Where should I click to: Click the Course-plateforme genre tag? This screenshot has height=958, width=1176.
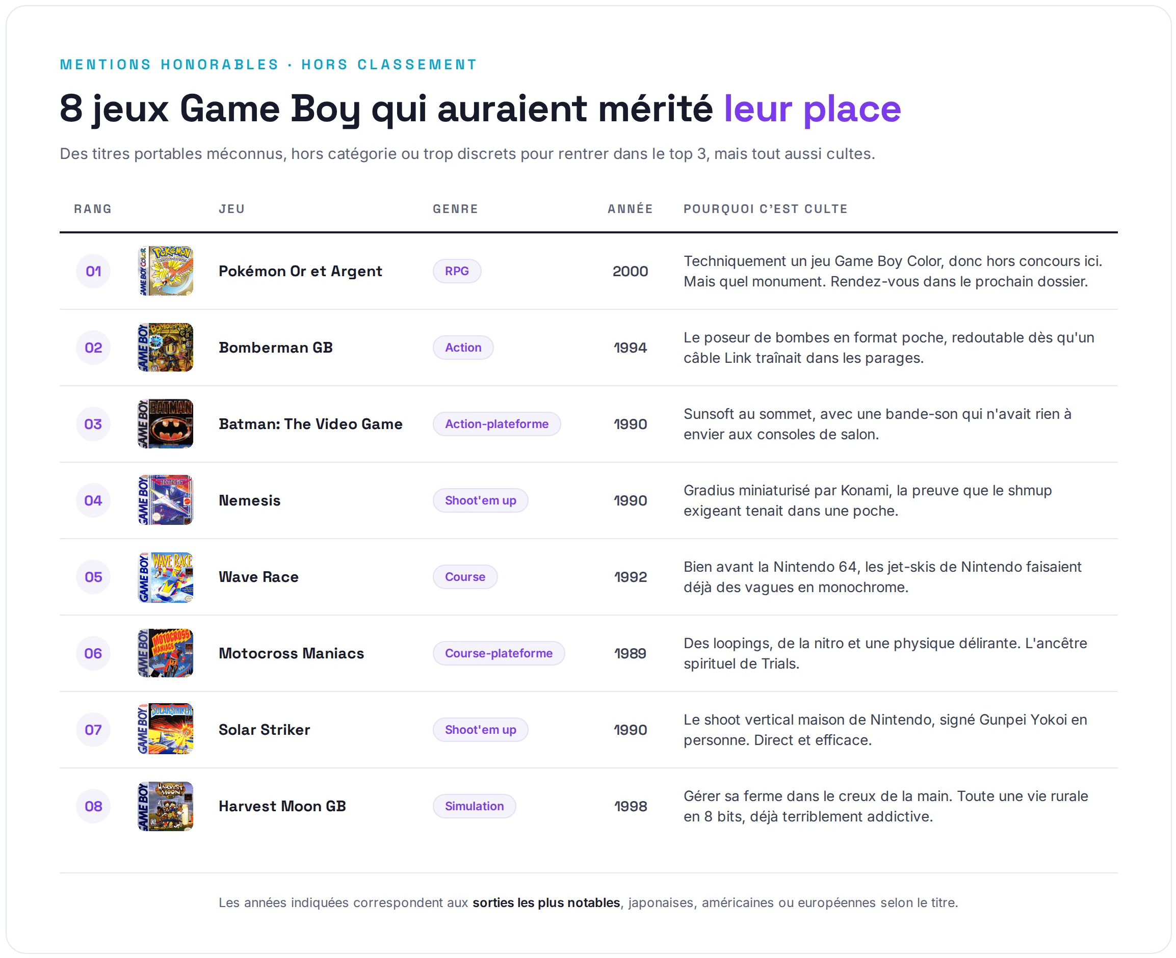click(499, 653)
